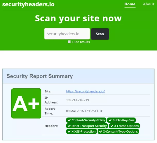The height and width of the screenshot is (143, 157).
Task: Click the report time 09 Mar 2016
Action: click(x=84, y=111)
